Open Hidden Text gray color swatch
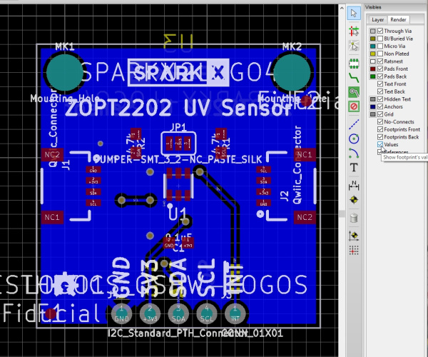Screen dimensions: 428x357 [x=372, y=99]
